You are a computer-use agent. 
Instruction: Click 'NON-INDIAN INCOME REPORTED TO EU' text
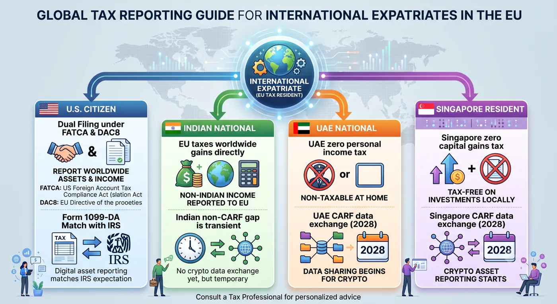[218, 199]
